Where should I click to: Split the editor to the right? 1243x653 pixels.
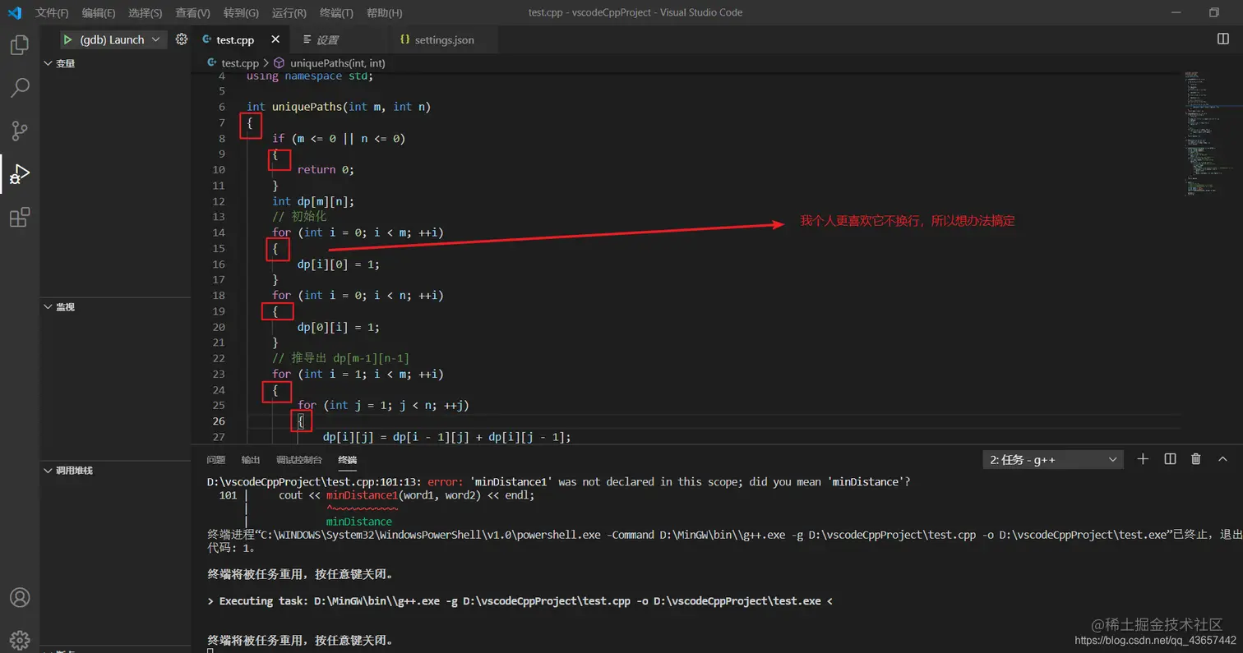tap(1222, 39)
